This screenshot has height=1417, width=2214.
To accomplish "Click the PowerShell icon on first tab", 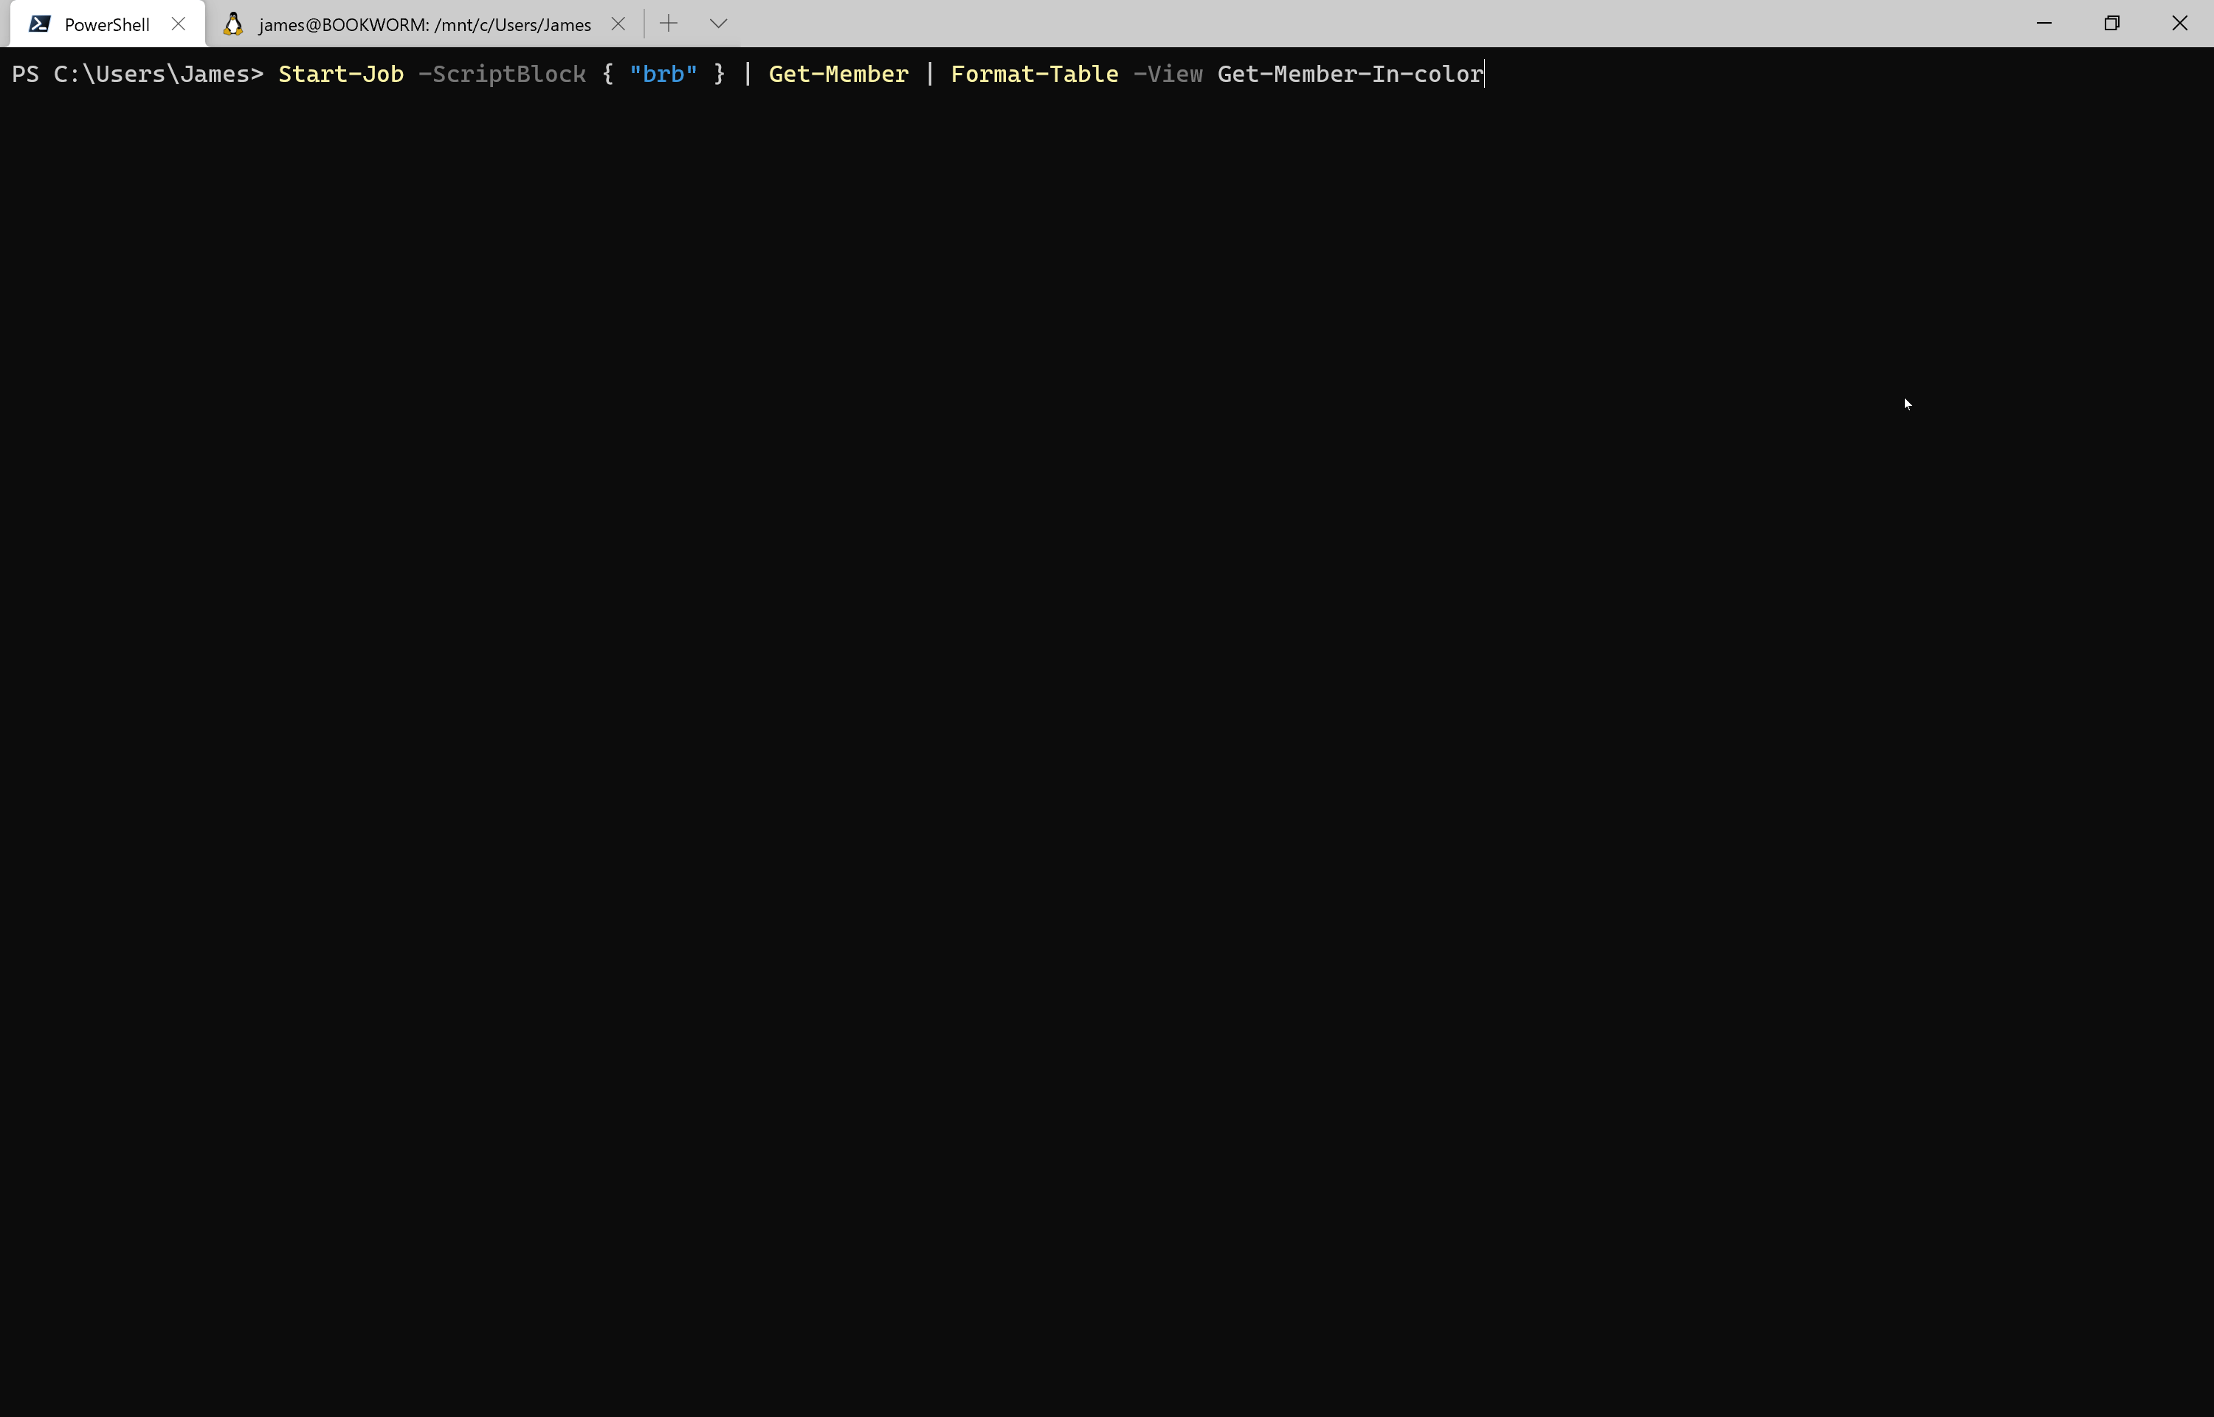I will coord(40,24).
